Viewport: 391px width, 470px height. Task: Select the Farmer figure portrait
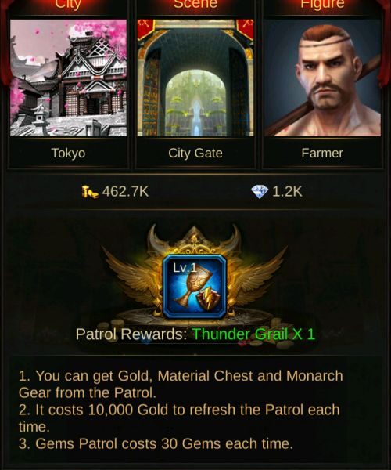click(322, 78)
